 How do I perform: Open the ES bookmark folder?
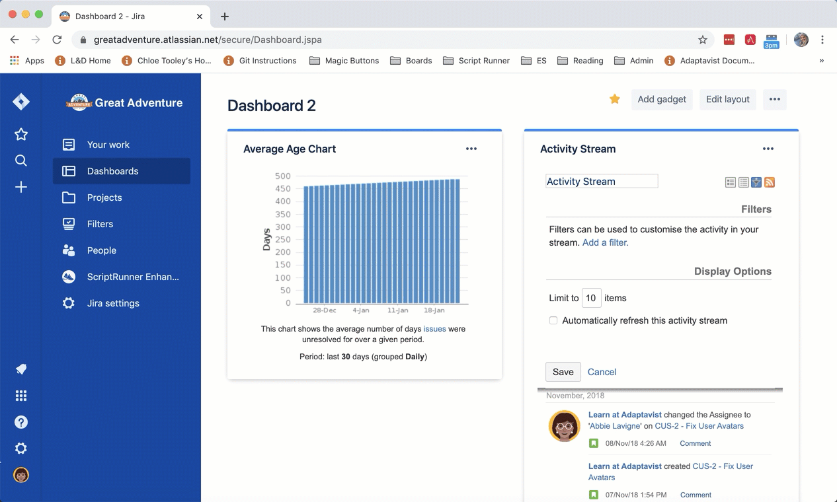[x=534, y=61]
